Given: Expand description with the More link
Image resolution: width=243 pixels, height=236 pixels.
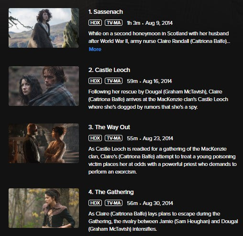Looking at the screenshot, I should tap(95, 49).
